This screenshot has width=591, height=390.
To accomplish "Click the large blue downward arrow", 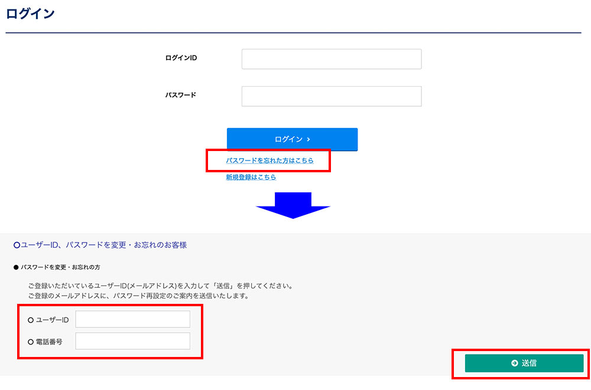I will click(x=293, y=205).
